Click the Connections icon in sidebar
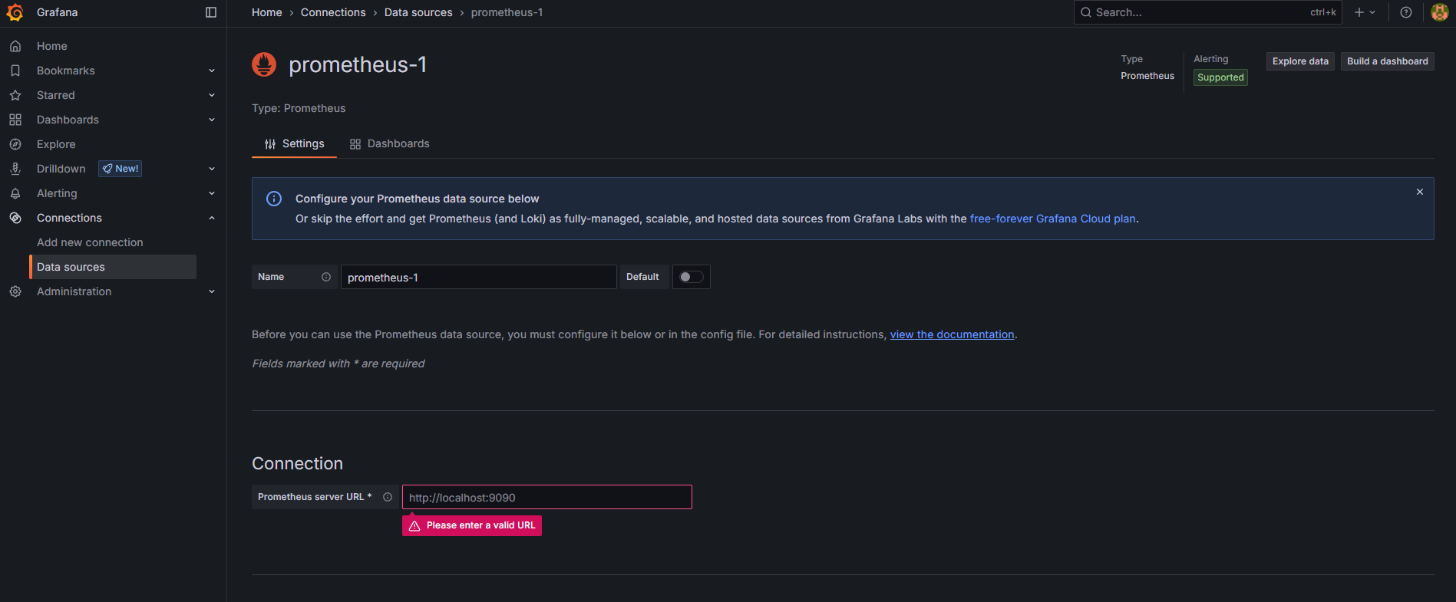Viewport: 1456px width, 602px height. click(15, 218)
